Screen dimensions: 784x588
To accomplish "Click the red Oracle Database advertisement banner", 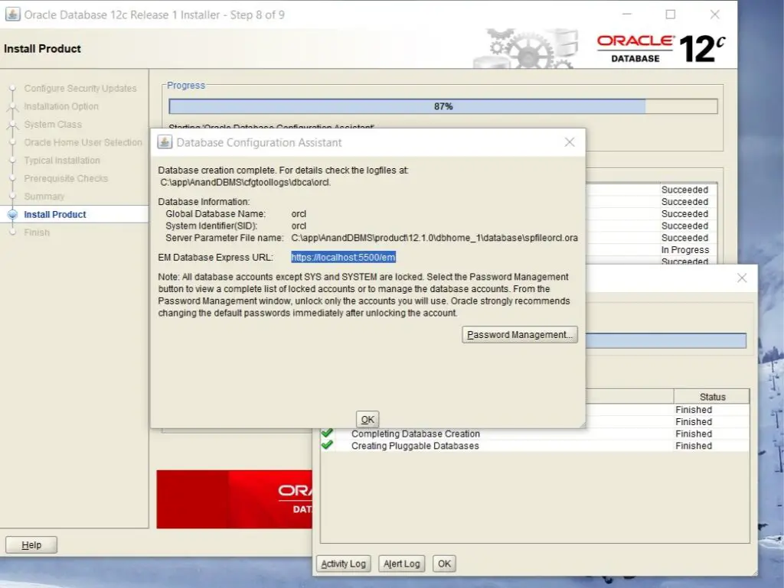I will (x=234, y=499).
